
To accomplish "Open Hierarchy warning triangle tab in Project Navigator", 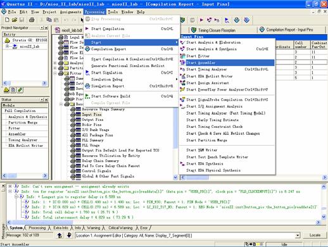I will coord(6,90).
